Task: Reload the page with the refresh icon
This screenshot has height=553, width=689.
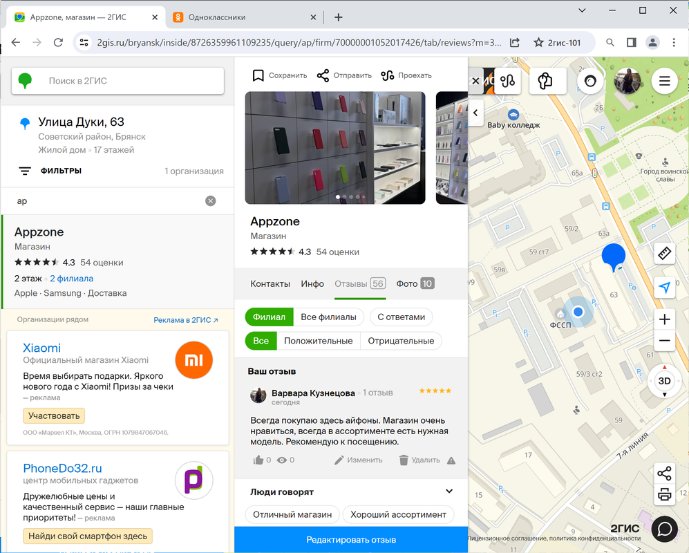Action: (x=58, y=43)
